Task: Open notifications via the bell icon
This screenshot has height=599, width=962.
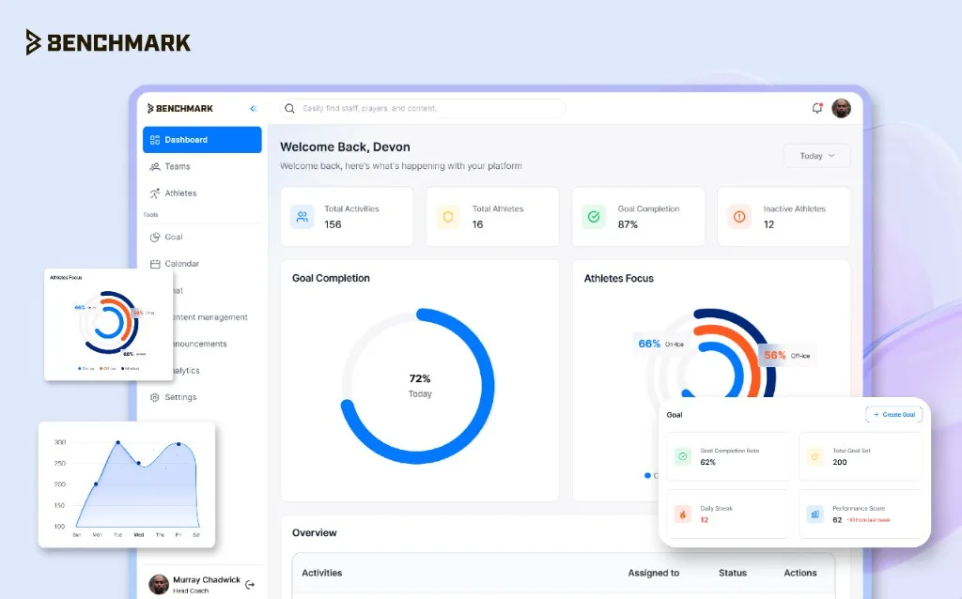Action: (x=816, y=109)
